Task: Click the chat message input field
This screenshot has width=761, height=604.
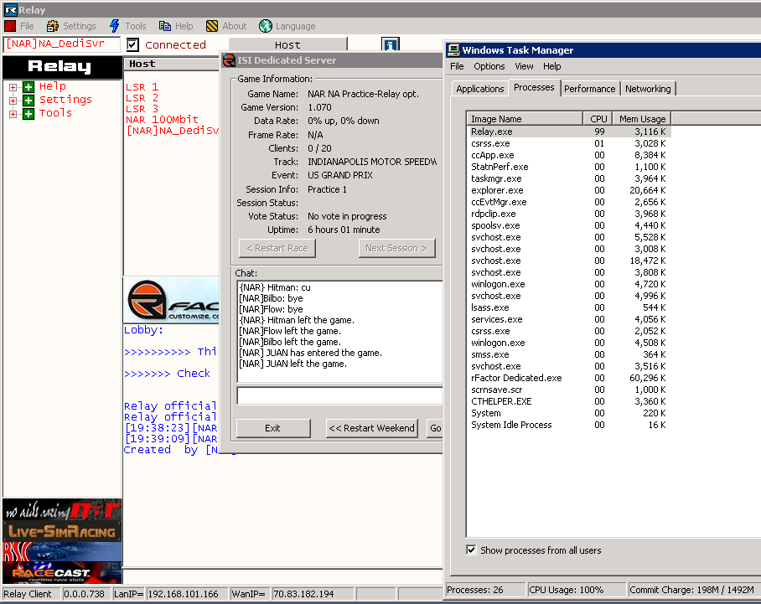Action: [339, 395]
